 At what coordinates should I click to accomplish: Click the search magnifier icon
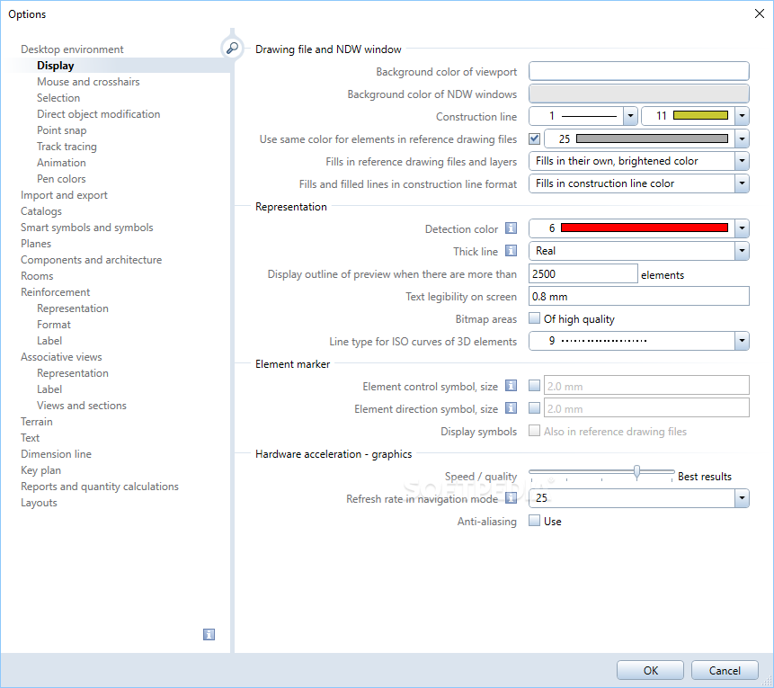point(232,48)
